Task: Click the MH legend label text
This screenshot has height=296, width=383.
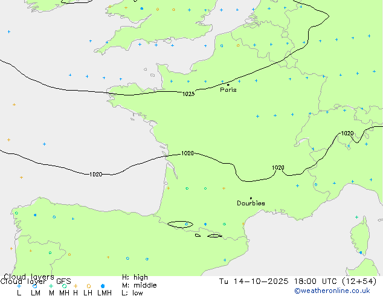Action: coord(64,293)
